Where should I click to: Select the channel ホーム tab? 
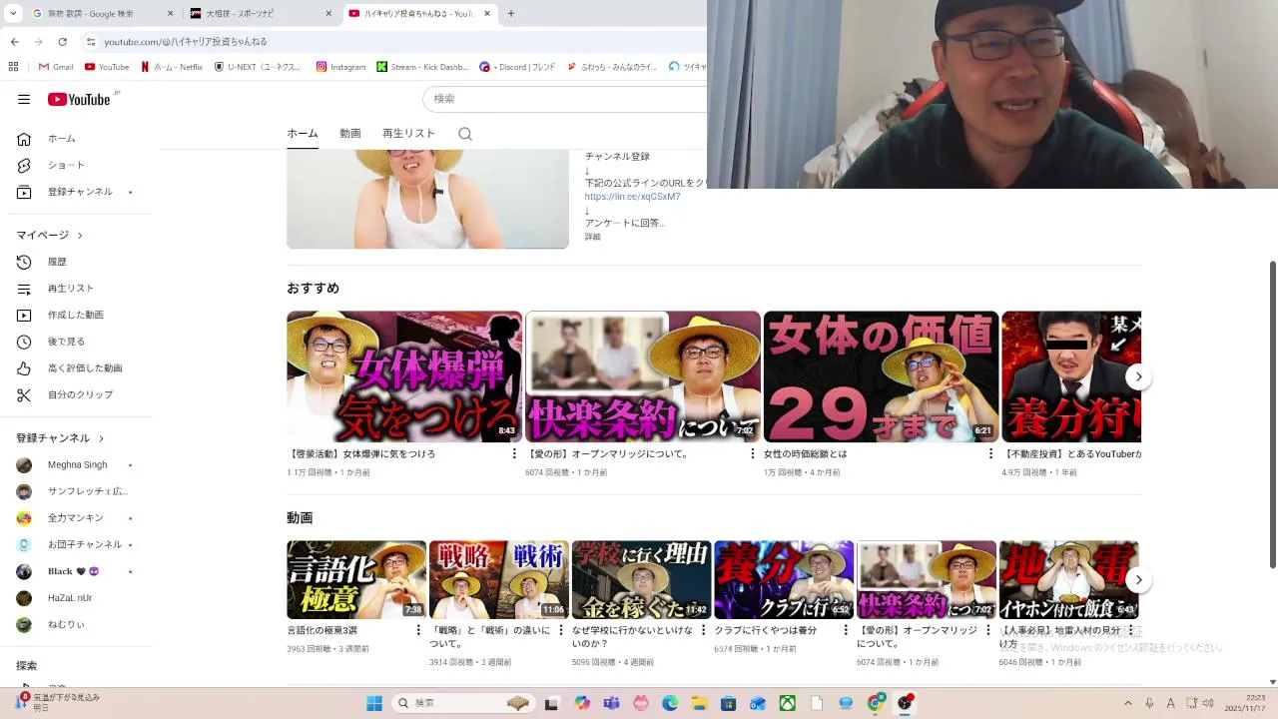303,134
